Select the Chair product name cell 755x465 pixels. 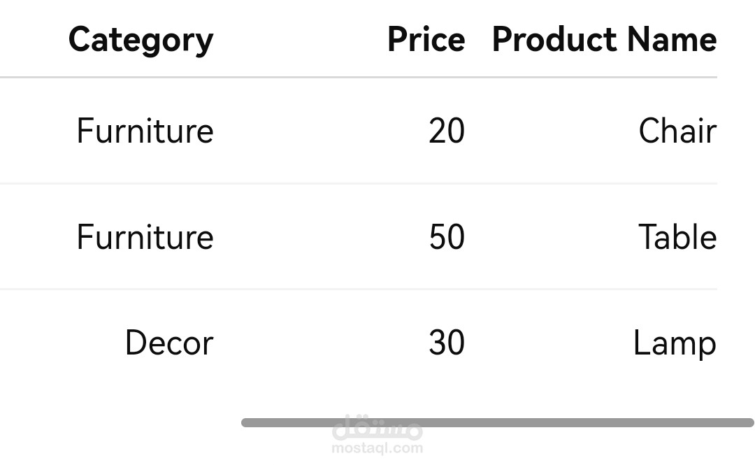[x=677, y=131]
